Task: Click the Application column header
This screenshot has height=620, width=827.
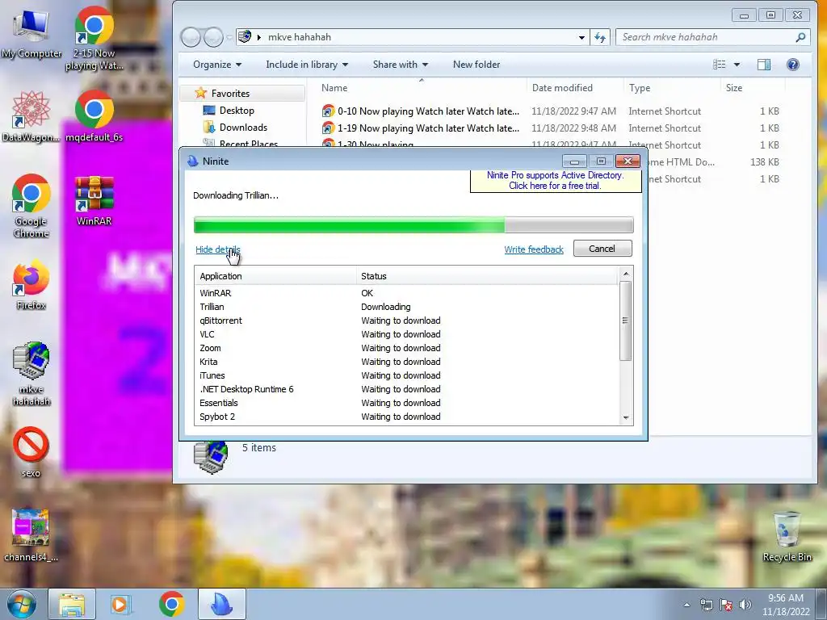Action: [x=276, y=276]
